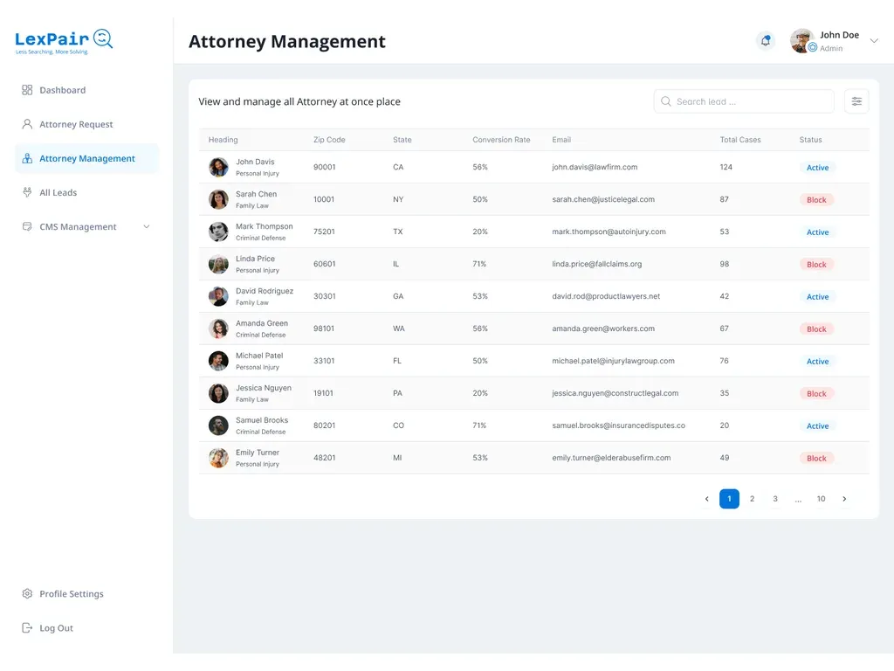
Task: Open Profile Settings in the sidebar
Action: pos(86,594)
